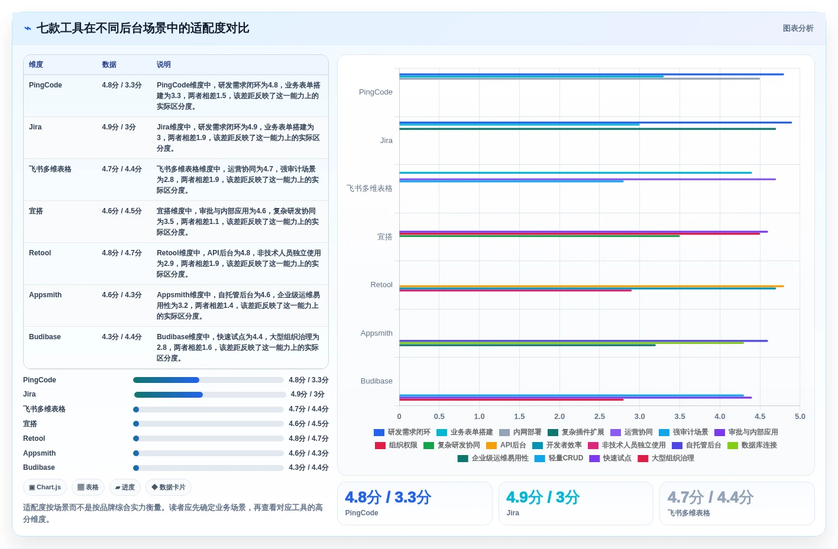
Task: Toggle the 运营协同 legend item
Action: (x=631, y=433)
